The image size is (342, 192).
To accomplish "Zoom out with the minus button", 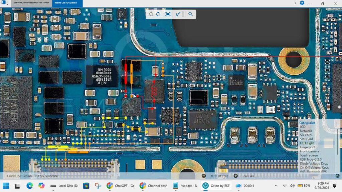I will click(x=204, y=176).
